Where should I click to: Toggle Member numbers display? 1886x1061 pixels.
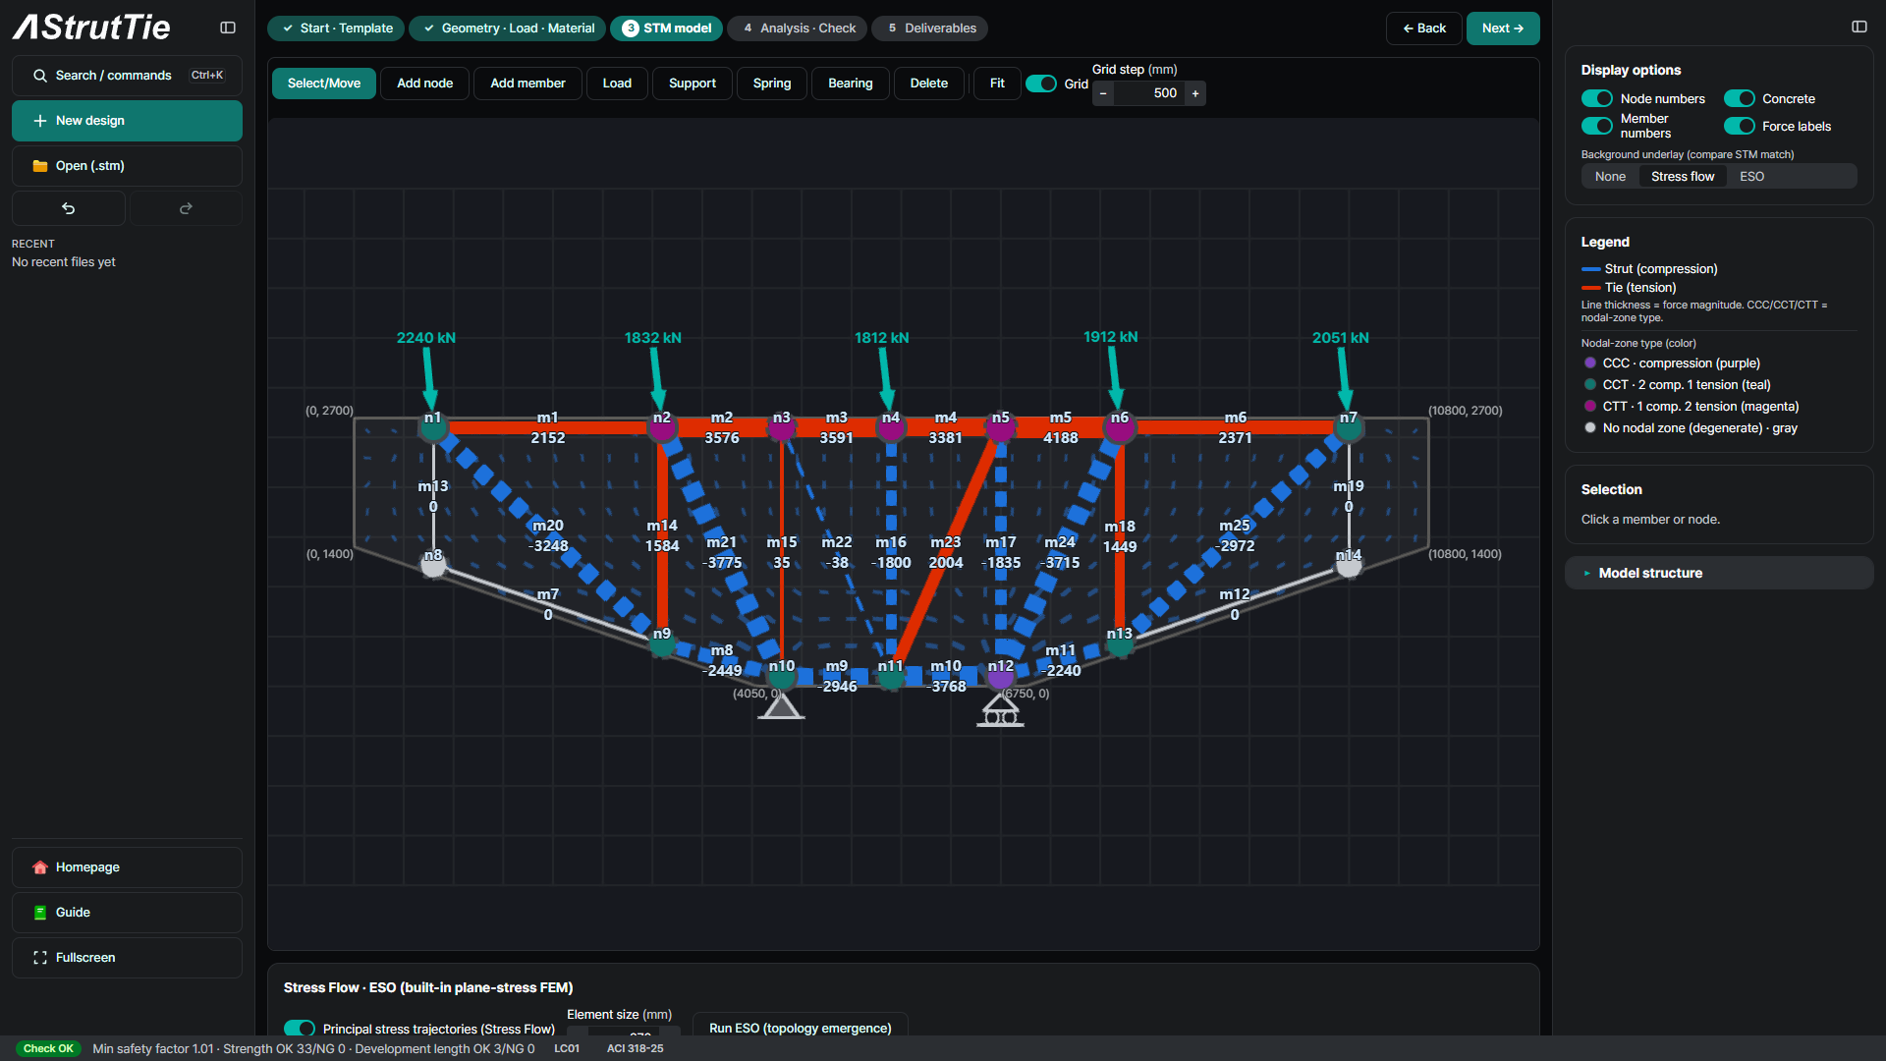tap(1597, 126)
